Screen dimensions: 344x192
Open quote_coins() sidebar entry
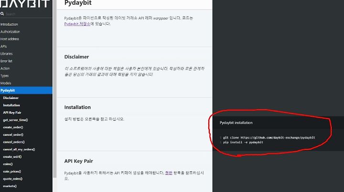coord(13,179)
